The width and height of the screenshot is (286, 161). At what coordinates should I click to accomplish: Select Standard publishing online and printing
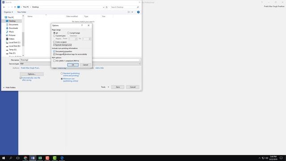pyautogui.click(x=62, y=73)
